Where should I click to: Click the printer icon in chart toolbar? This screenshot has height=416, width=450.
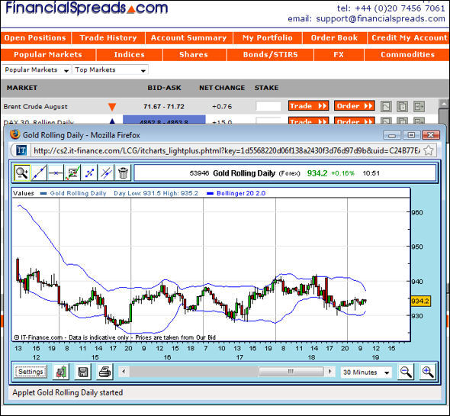(x=104, y=372)
